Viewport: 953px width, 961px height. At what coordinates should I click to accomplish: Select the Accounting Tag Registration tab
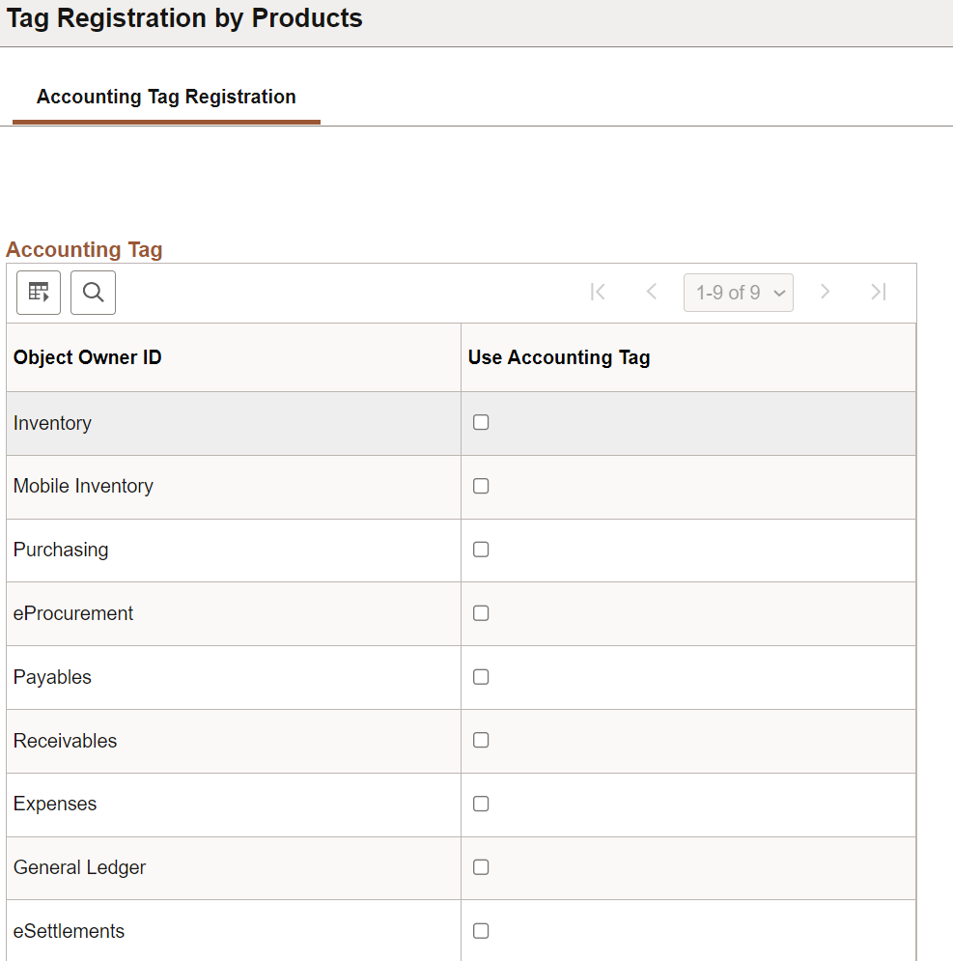click(x=165, y=97)
